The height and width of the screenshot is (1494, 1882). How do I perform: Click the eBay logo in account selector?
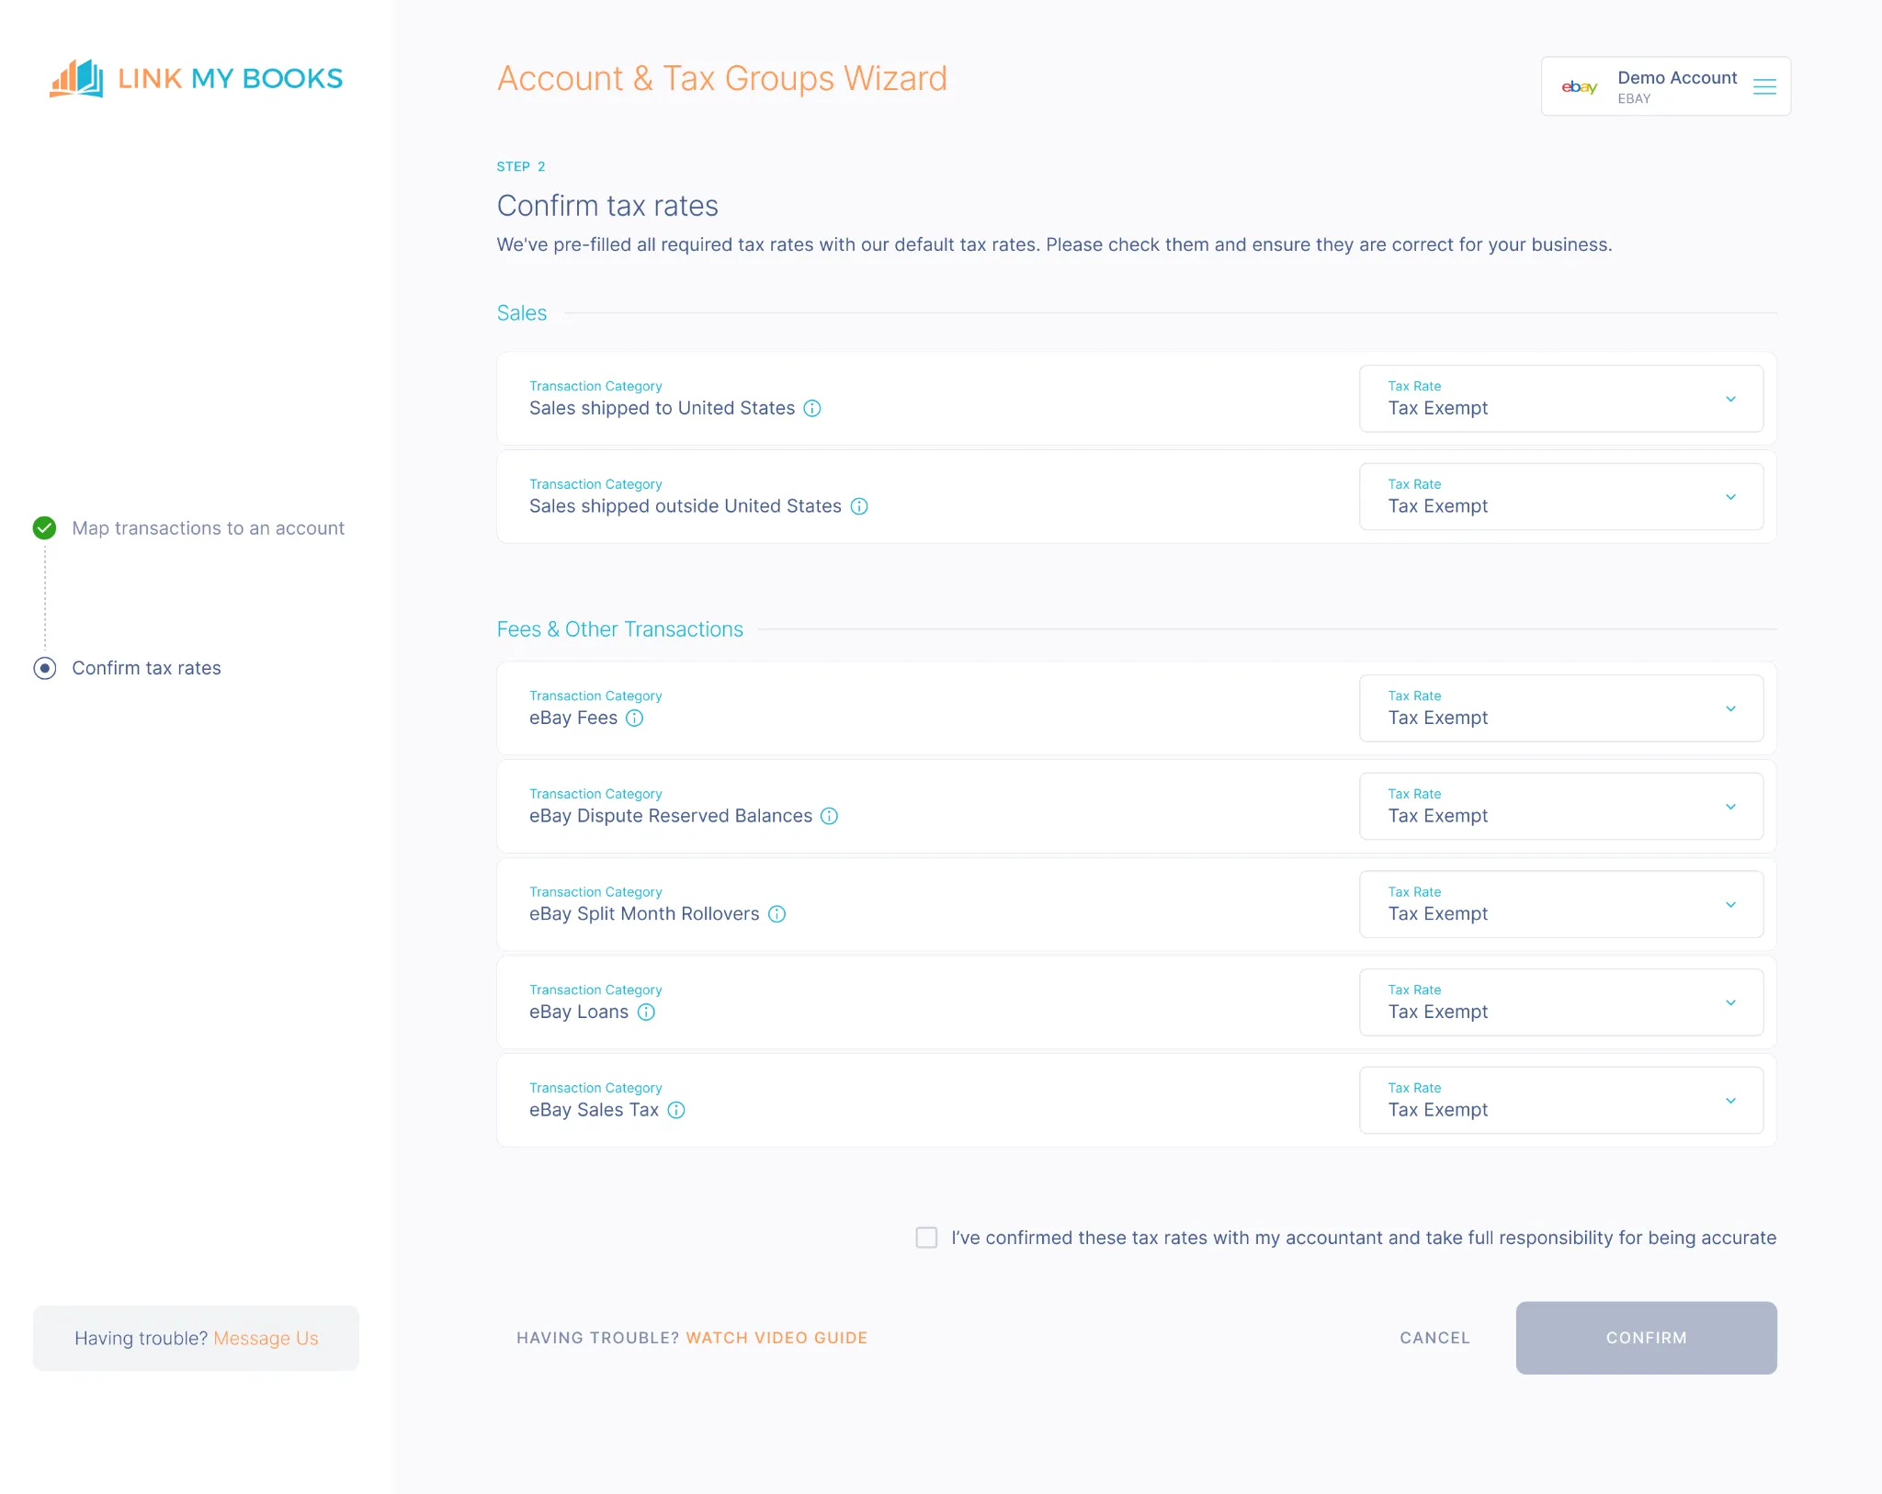tap(1579, 86)
